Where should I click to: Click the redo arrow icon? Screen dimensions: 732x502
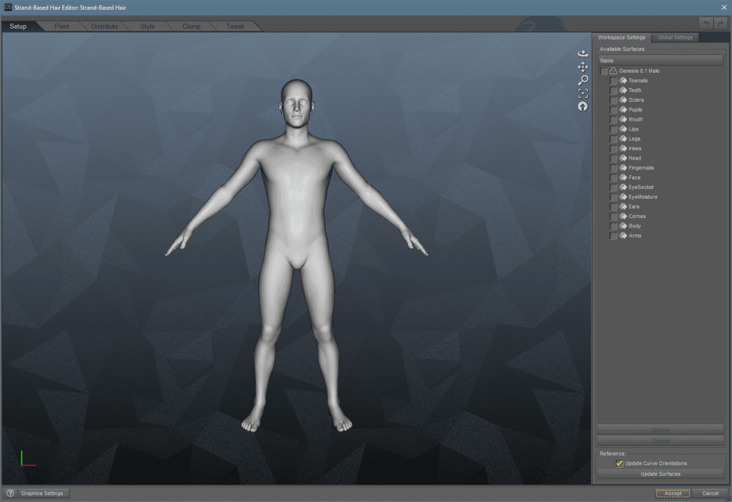(x=721, y=23)
